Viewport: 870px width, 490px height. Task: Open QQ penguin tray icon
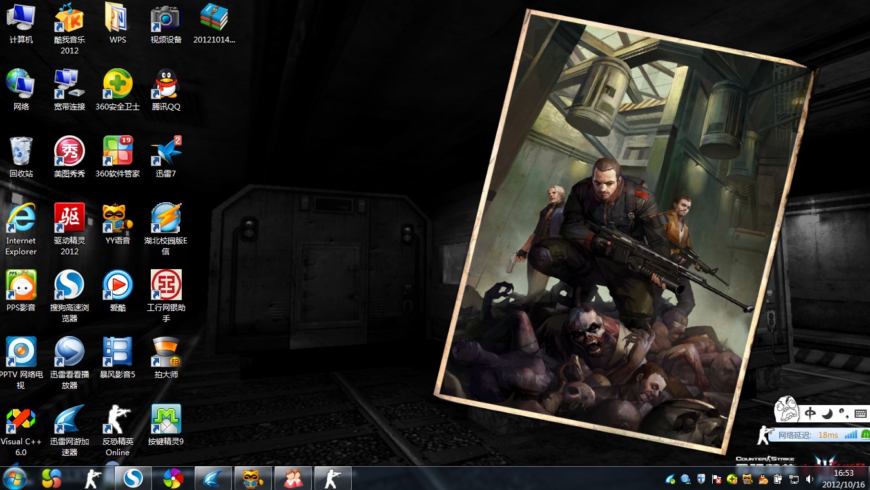763,479
